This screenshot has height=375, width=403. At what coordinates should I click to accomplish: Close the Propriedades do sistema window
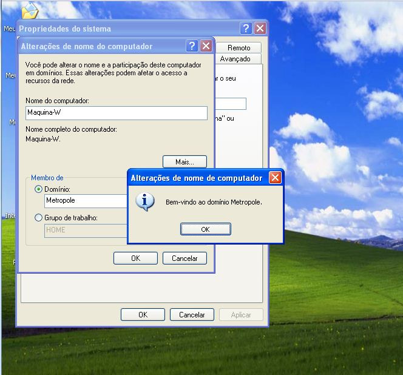[x=260, y=28]
